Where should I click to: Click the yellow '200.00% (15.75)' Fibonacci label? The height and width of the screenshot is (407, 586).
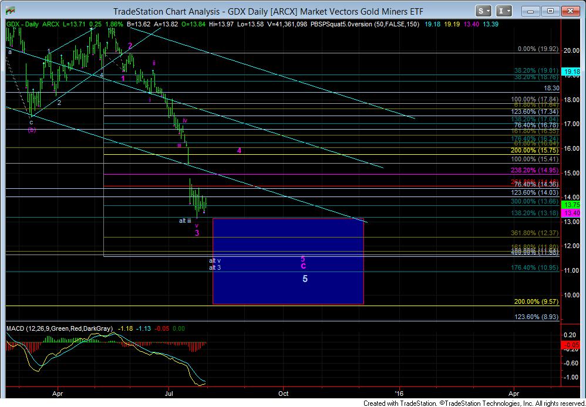[535, 150]
